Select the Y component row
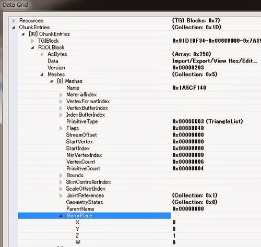The height and width of the screenshot is (247, 261). (x=77, y=229)
